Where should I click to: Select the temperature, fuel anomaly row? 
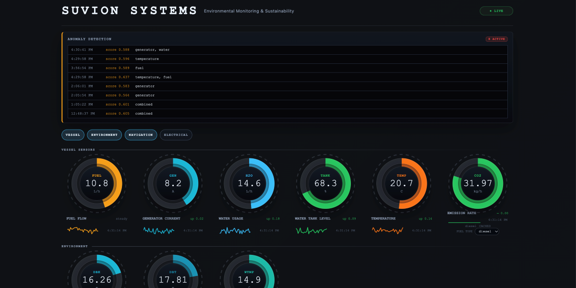288,77
